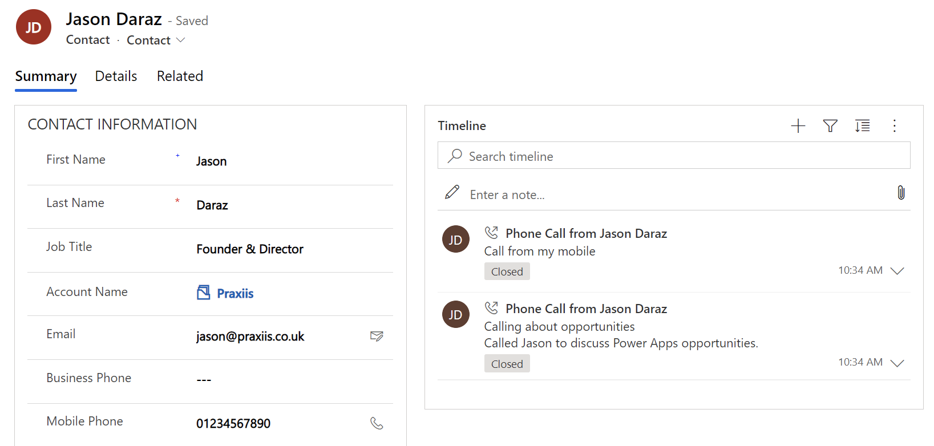The height and width of the screenshot is (446, 934).
Task: Click the pencil note icon
Action: (452, 192)
